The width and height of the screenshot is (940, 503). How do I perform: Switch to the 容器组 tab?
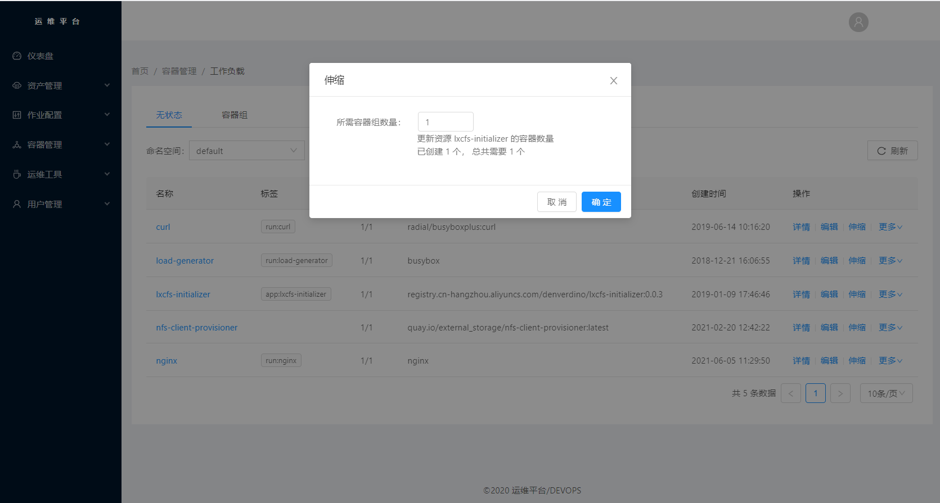235,115
